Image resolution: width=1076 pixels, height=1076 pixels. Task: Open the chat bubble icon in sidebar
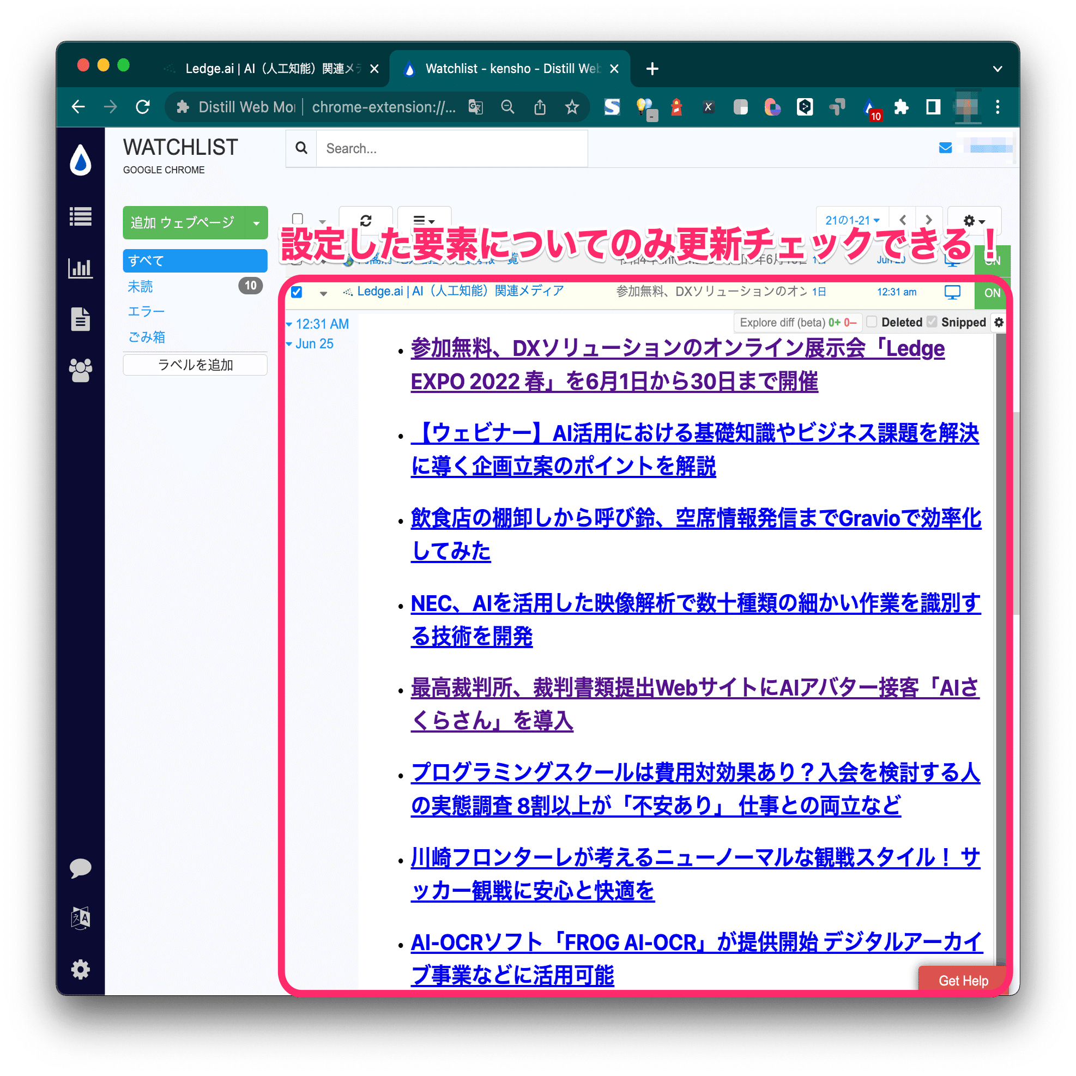click(81, 868)
